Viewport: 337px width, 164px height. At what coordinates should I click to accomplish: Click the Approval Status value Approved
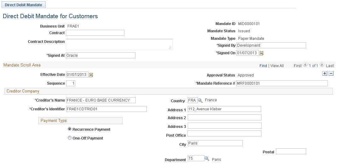[246, 75]
